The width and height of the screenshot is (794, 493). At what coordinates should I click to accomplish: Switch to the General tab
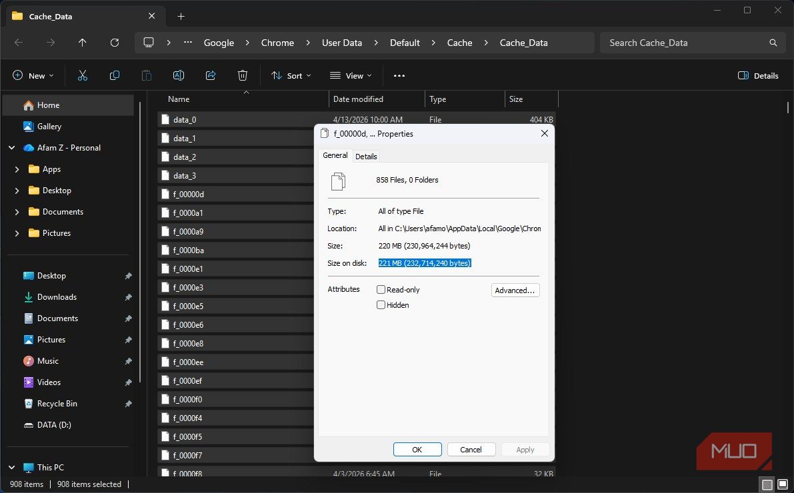coord(335,155)
